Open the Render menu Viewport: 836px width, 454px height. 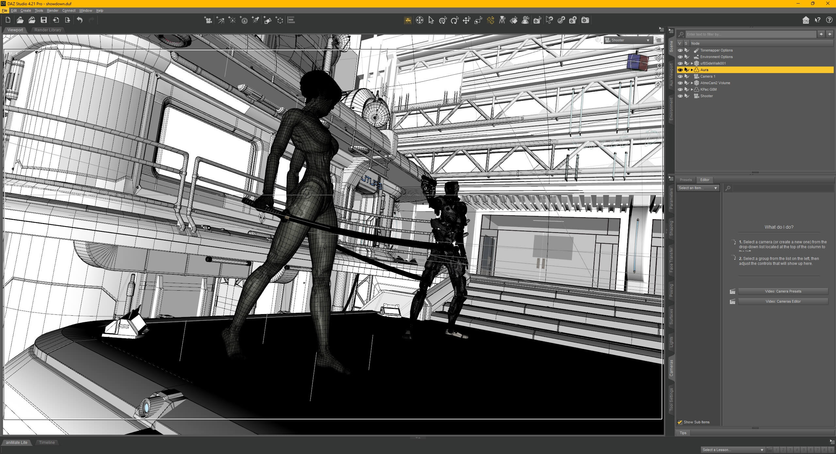point(53,10)
